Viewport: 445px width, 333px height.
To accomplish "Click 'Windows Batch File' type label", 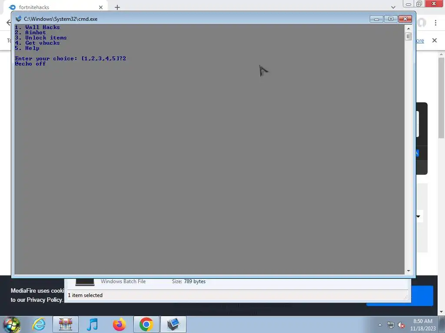I will (123, 281).
